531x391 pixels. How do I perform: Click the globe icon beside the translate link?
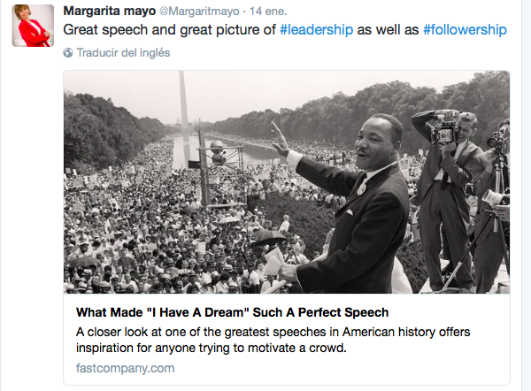68,53
